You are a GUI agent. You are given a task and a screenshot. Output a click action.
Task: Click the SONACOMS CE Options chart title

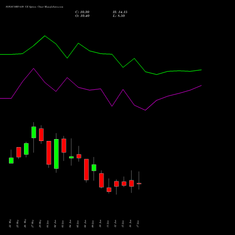(34, 7)
